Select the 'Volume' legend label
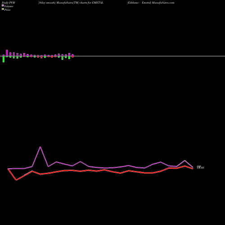This screenshot has width=225, height=225. 9,6
